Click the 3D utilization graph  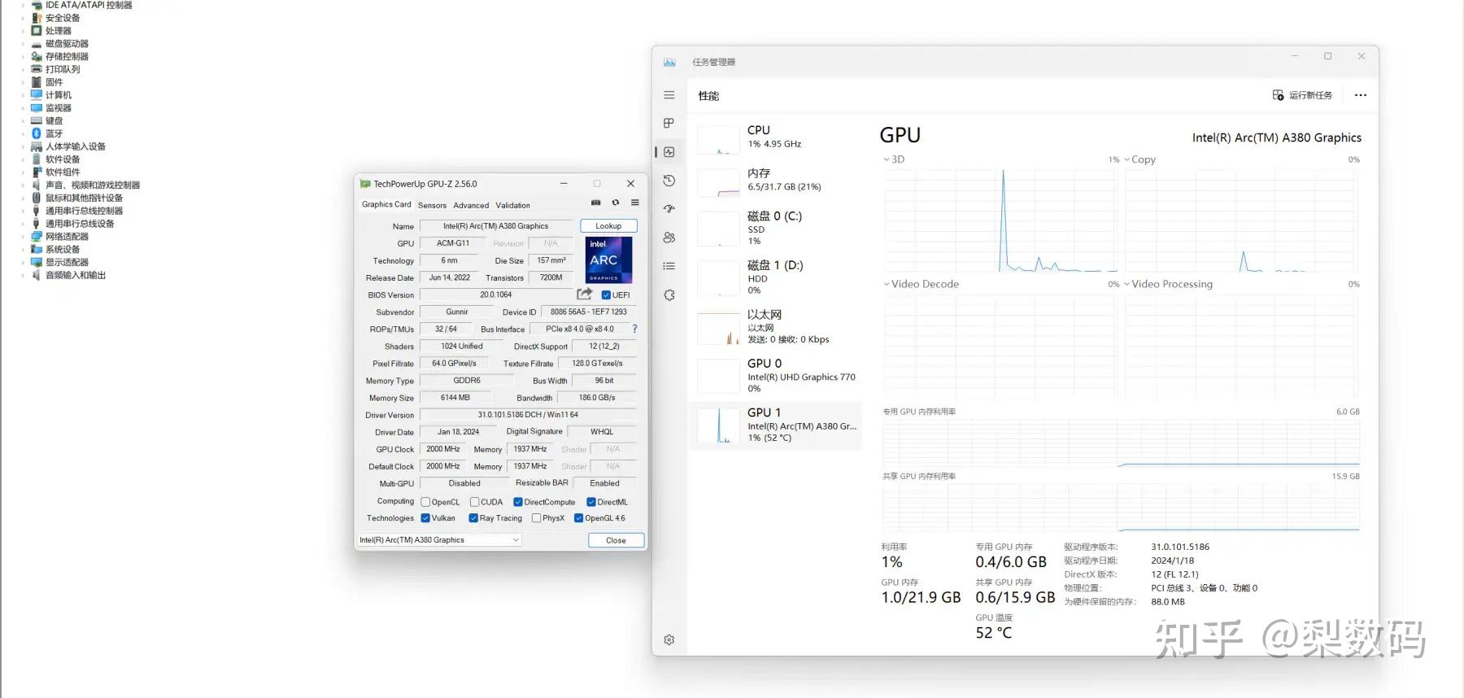coord(1000,220)
